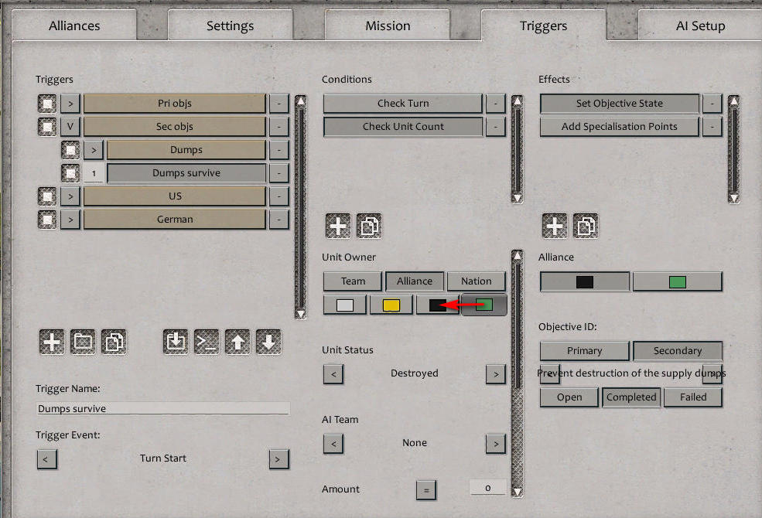The width and height of the screenshot is (762, 518).
Task: Select the Dumps survive trigger row
Action: click(186, 173)
